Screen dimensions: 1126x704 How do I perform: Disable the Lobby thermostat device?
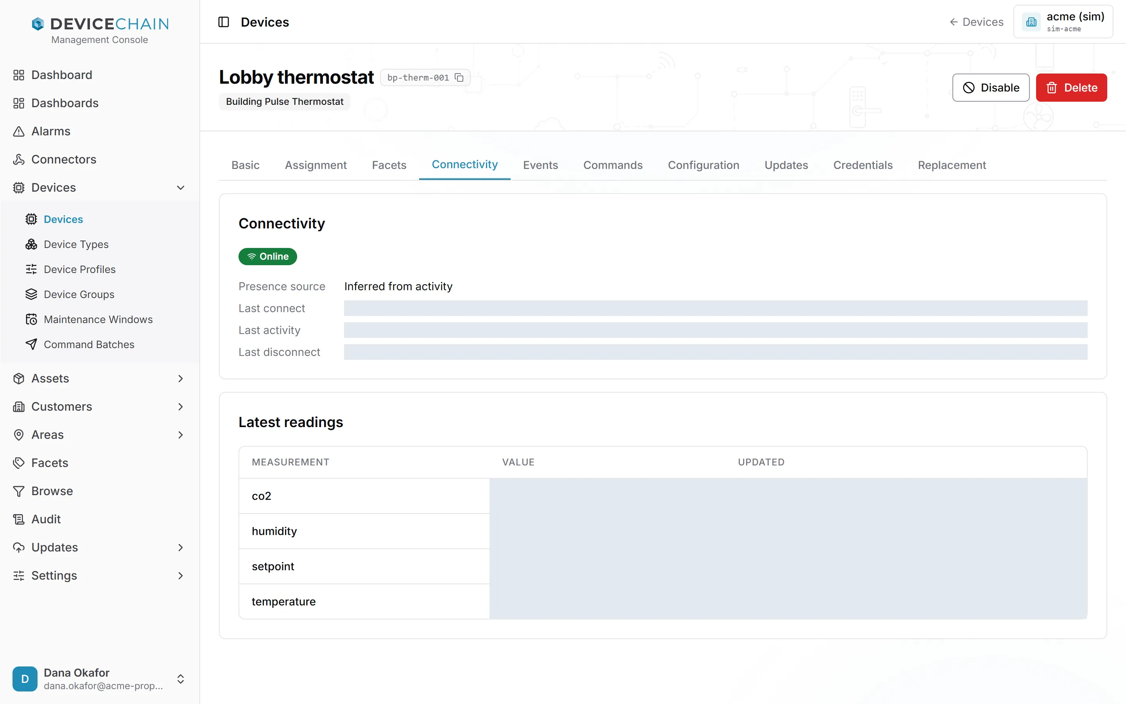[x=991, y=88]
